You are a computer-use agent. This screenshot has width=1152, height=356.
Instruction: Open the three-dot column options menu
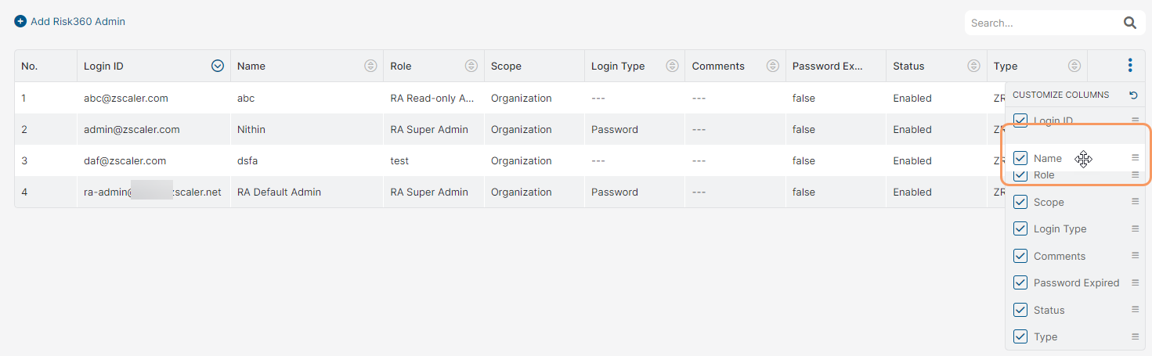1129,66
